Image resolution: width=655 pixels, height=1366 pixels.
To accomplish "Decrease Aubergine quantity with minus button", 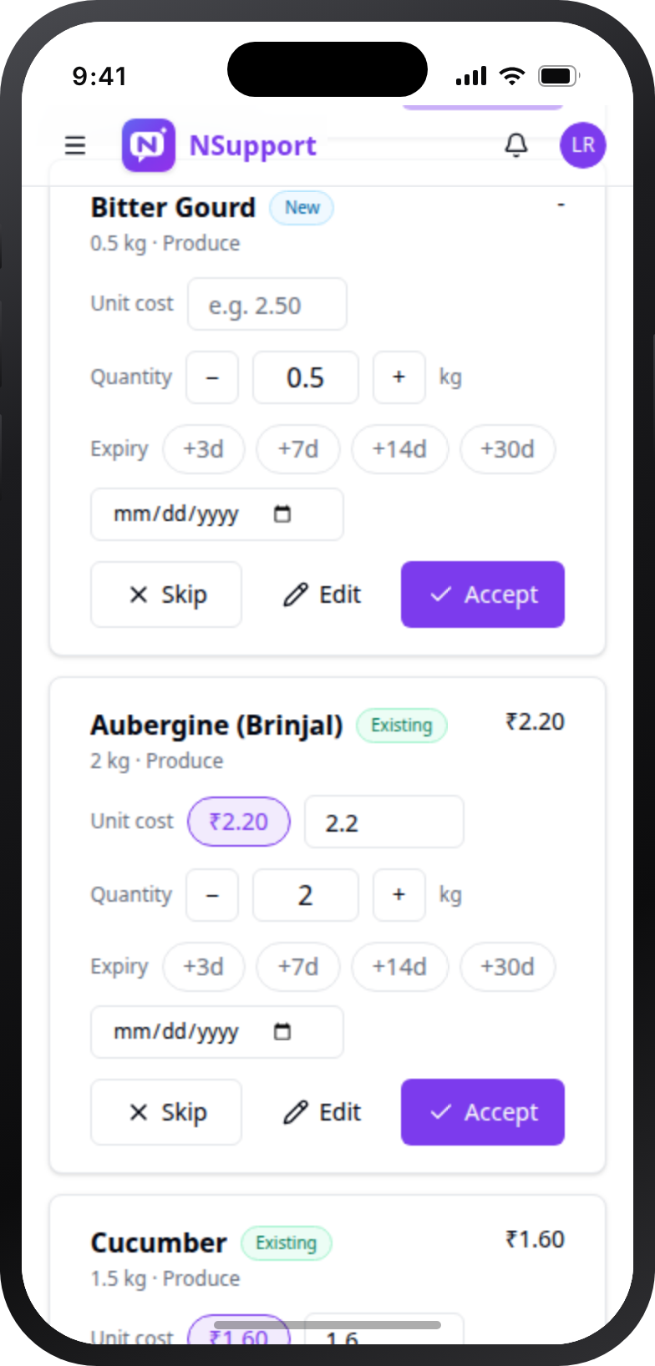I will [x=212, y=895].
